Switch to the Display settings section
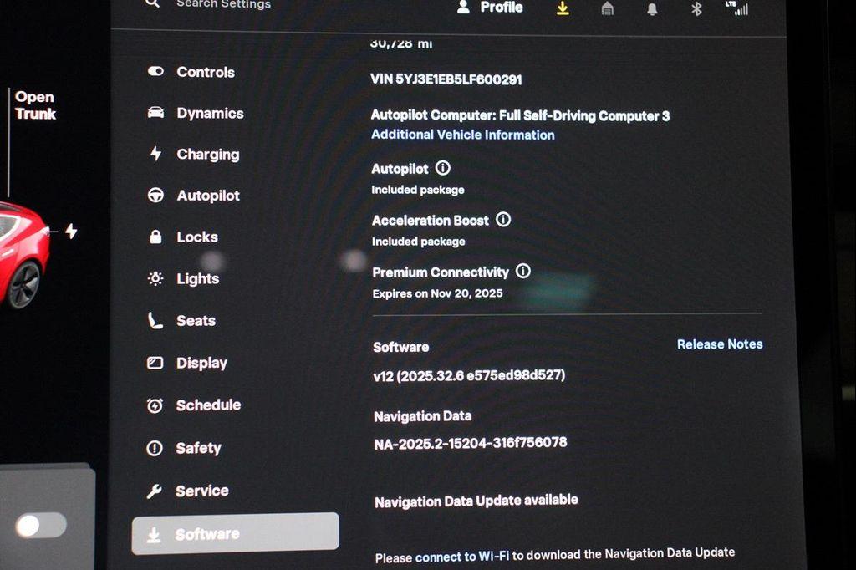The height and width of the screenshot is (570, 856). [x=201, y=363]
